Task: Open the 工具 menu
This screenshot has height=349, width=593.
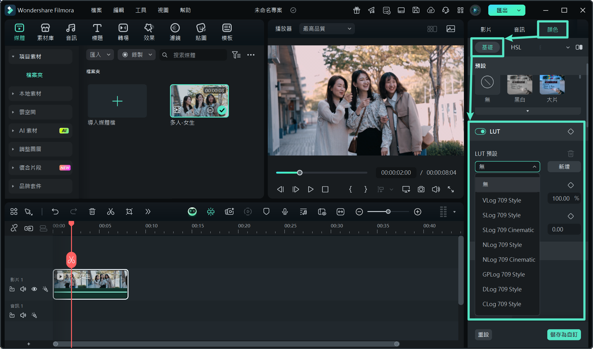Action: click(x=141, y=10)
